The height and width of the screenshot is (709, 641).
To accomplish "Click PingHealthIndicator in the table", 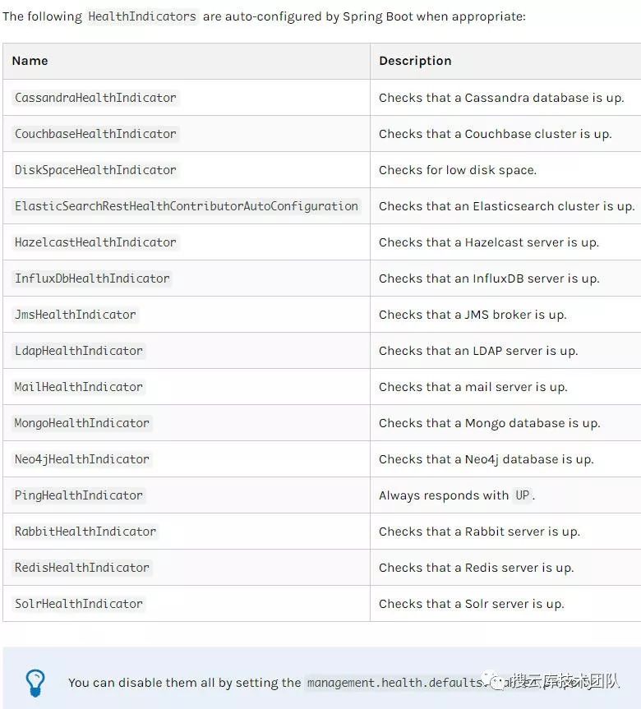I will [x=79, y=495].
